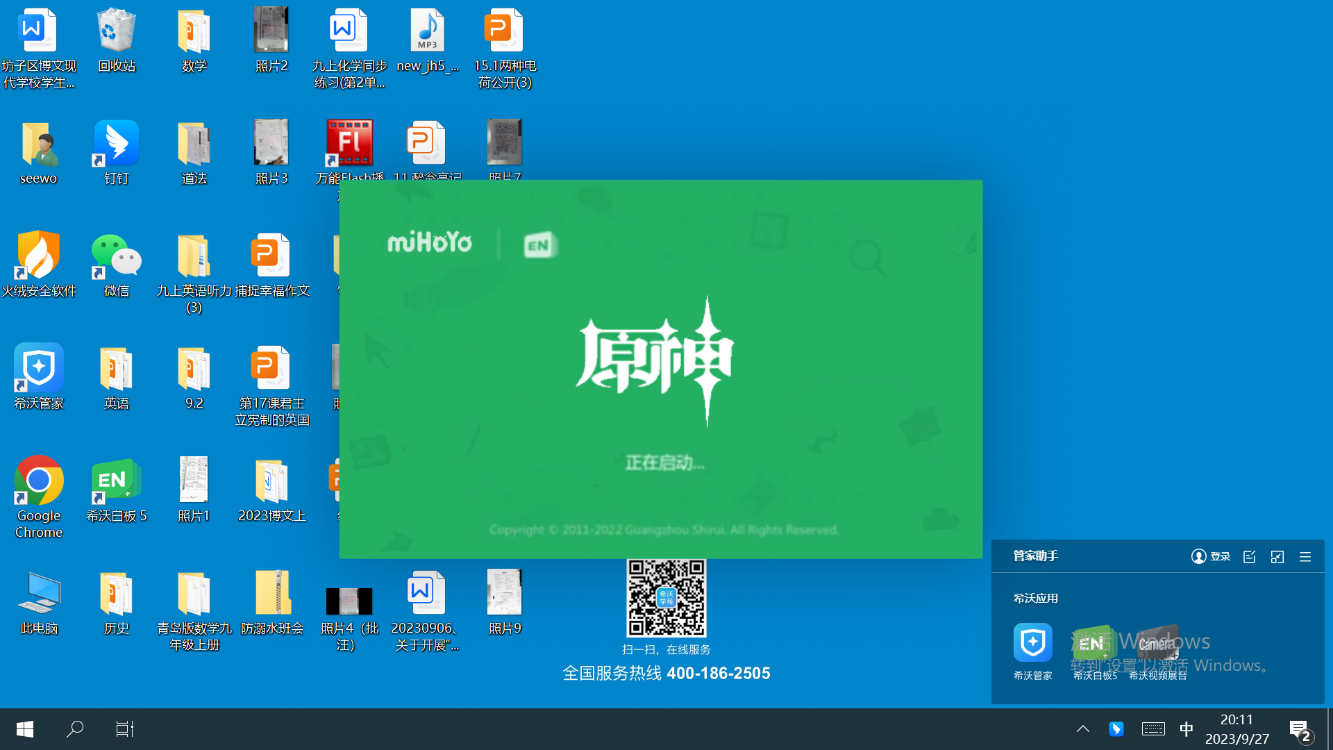Open the 防溺水班会 zip archive

tap(271, 603)
